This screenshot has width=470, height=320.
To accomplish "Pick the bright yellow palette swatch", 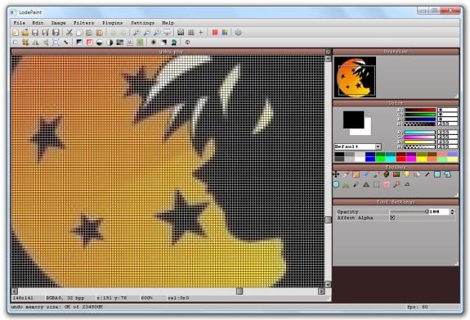I will coord(422,159).
